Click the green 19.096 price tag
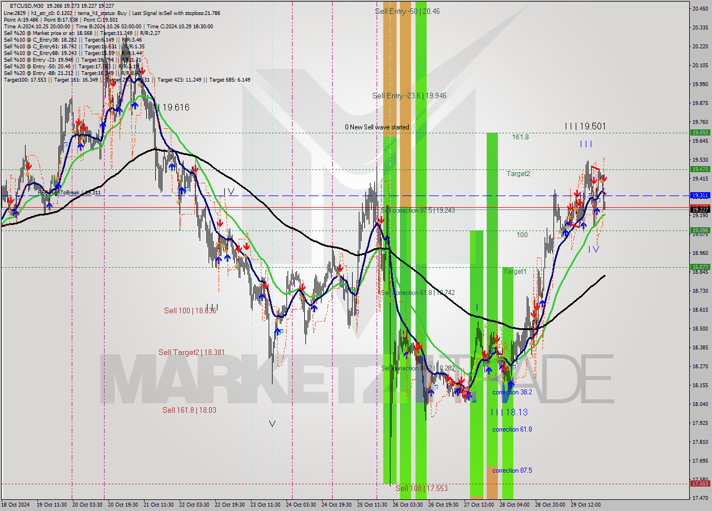 pyautogui.click(x=700, y=231)
